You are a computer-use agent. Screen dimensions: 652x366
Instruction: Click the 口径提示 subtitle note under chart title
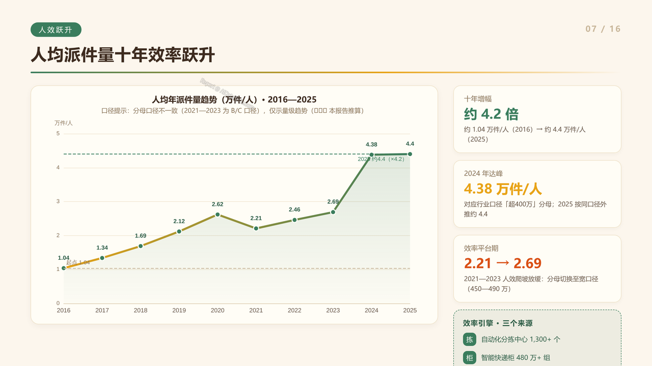coord(234,111)
